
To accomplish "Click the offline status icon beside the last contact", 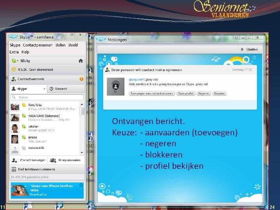I will tap(24, 148).
